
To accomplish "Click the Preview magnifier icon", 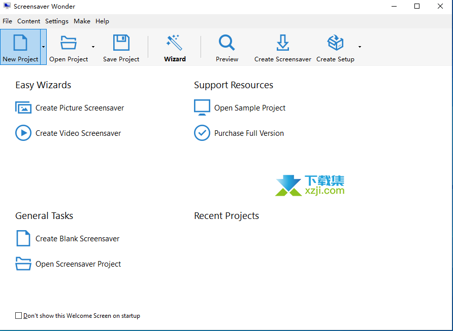I will (227, 43).
